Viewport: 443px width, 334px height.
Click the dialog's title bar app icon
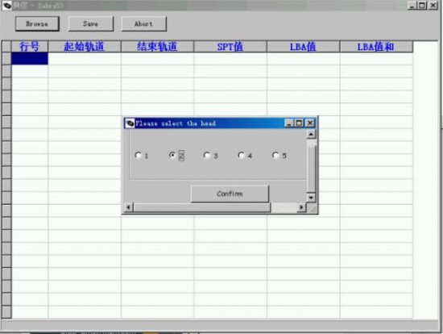click(x=130, y=123)
